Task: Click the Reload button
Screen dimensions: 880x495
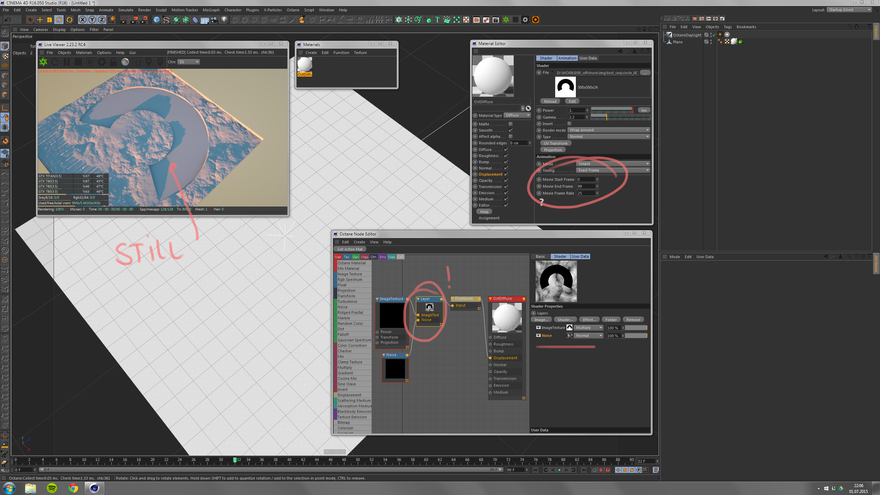Action: 550,101
